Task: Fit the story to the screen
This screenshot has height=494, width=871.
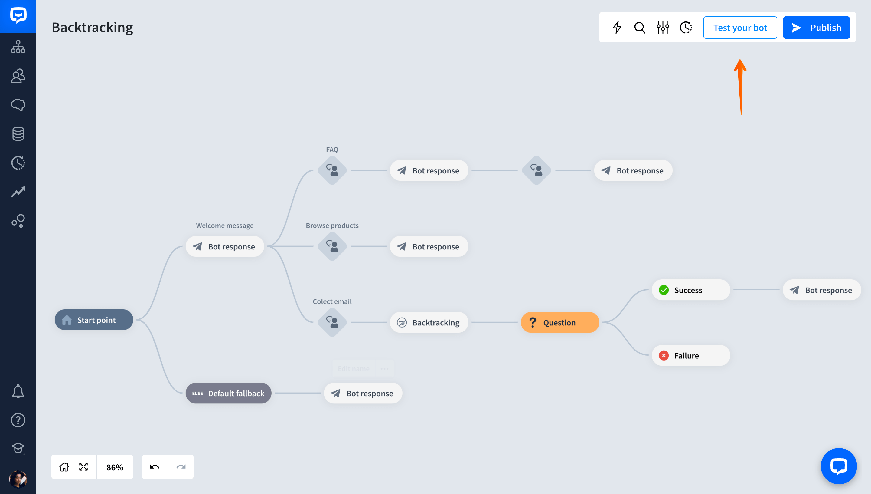Action: [83, 467]
